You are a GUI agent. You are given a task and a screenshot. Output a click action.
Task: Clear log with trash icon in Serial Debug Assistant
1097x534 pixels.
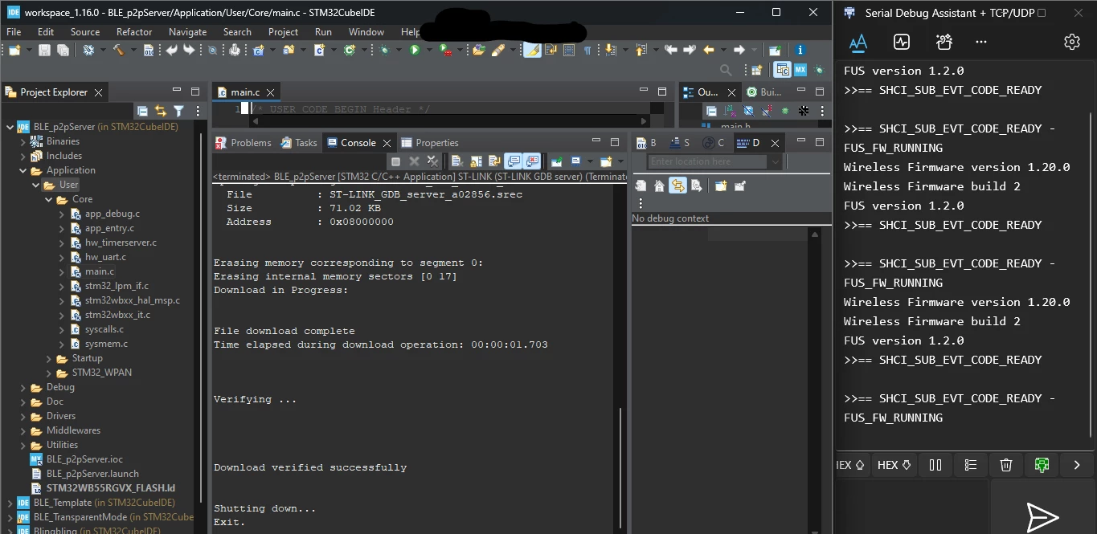(x=1005, y=464)
